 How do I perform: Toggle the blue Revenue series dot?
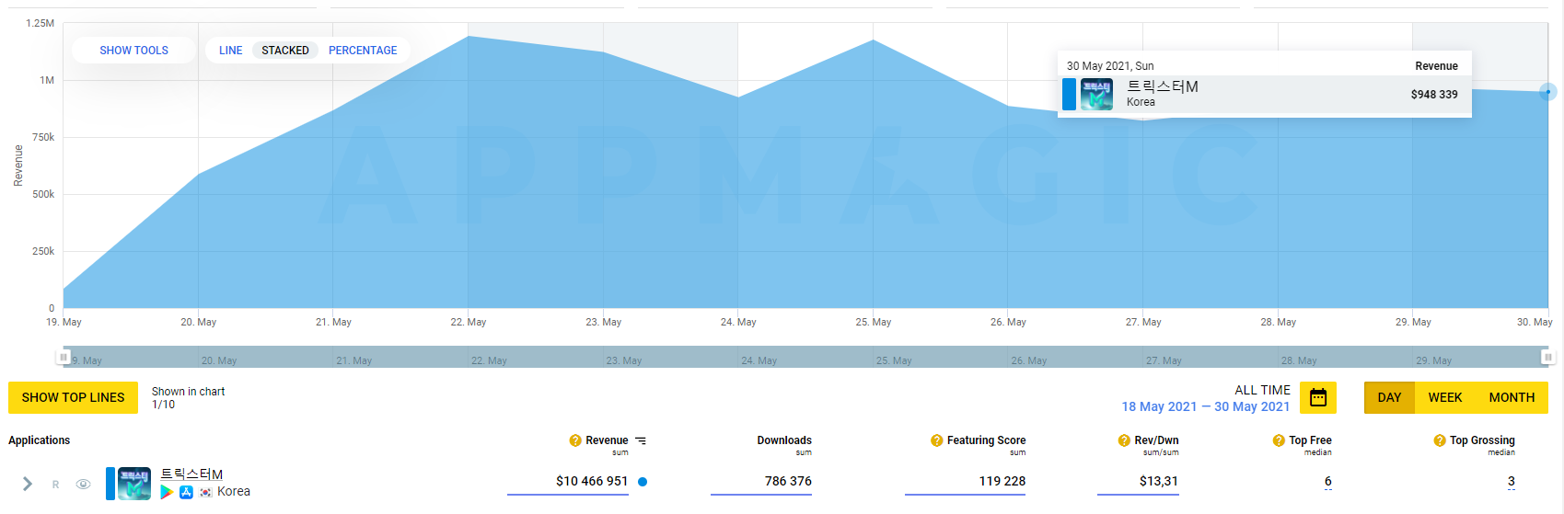tap(643, 482)
